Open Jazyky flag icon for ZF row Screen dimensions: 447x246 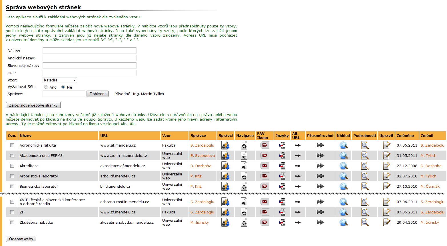tap(282, 212)
